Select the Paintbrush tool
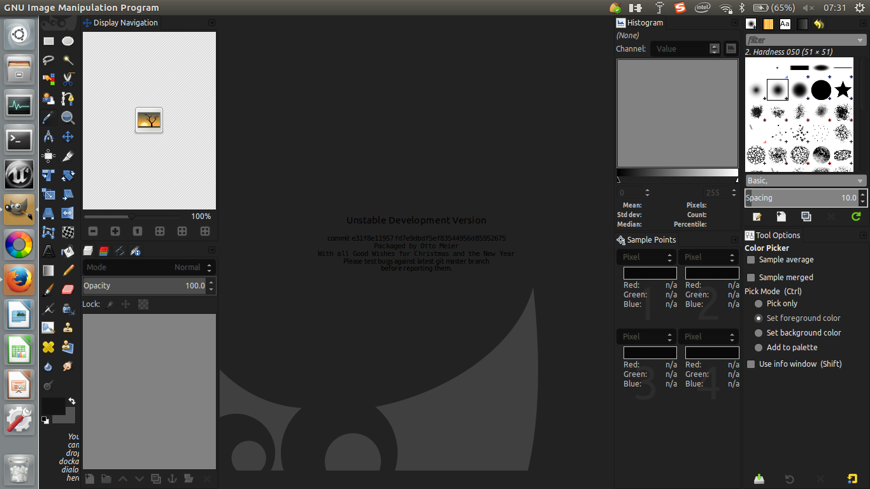Screen dimensions: 870x489 tap(48, 290)
